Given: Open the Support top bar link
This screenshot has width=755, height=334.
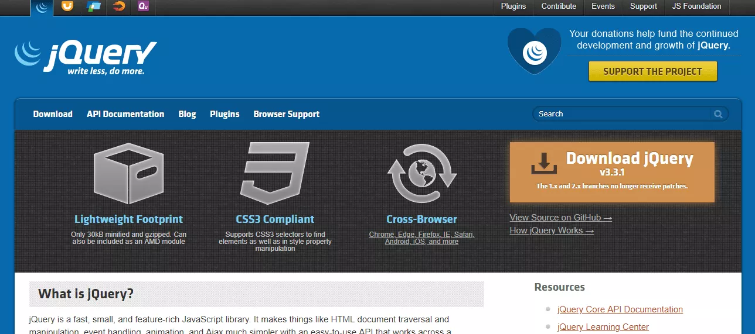Looking at the screenshot, I should (643, 6).
